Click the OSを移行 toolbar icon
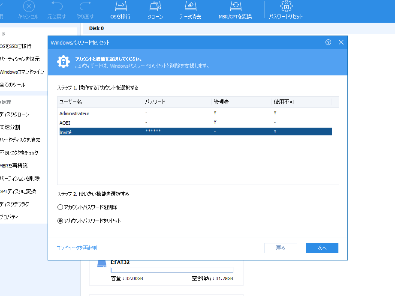 120,6
